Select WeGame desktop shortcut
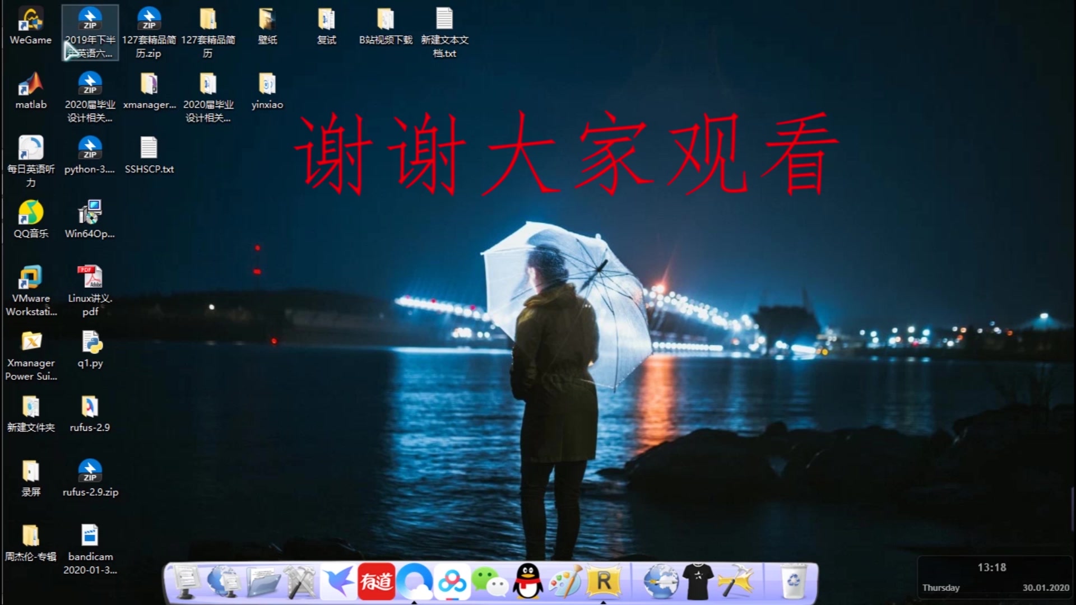The width and height of the screenshot is (1076, 605). click(31, 26)
